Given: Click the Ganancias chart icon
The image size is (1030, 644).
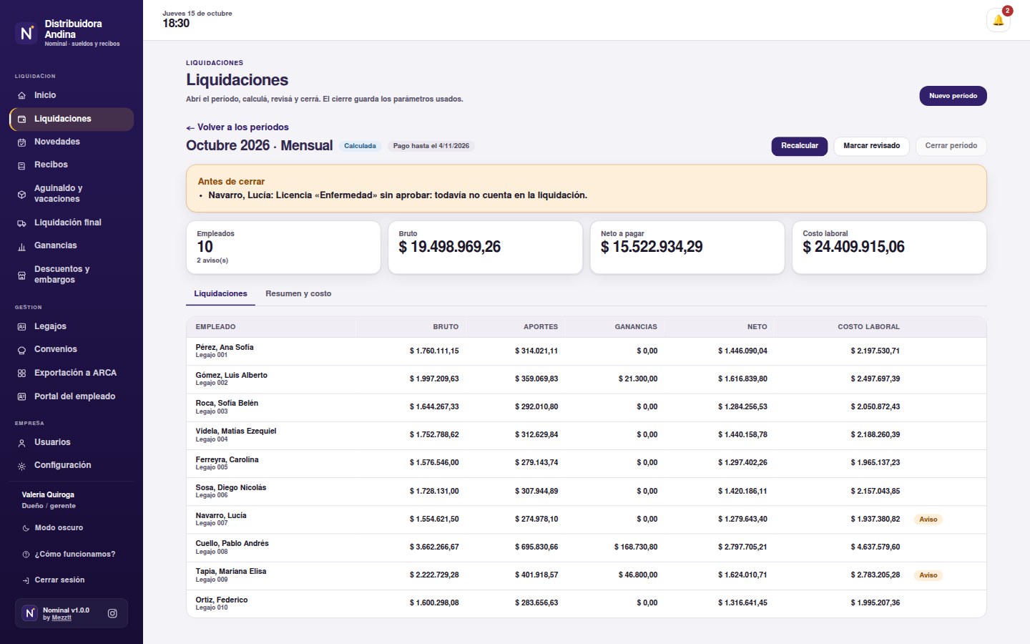Looking at the screenshot, I should click(21, 246).
